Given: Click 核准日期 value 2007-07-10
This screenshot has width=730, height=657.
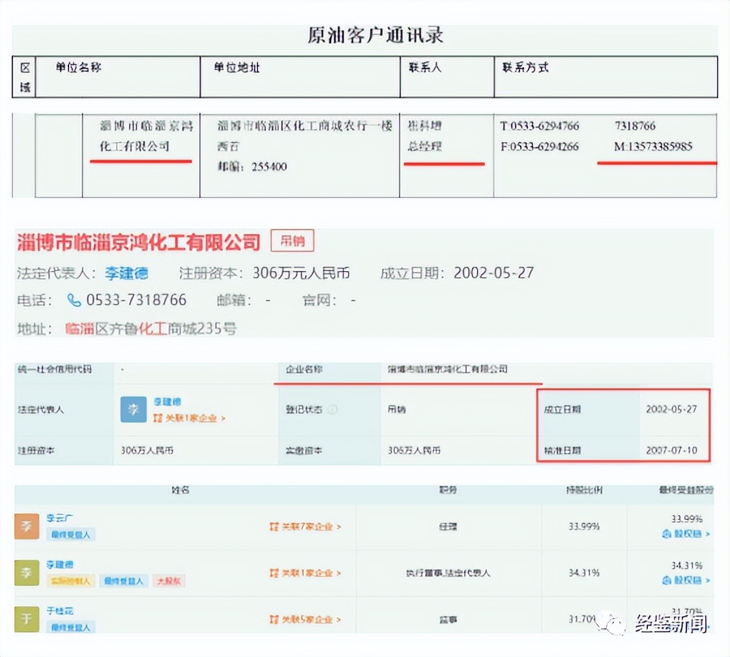Looking at the screenshot, I should pyautogui.click(x=671, y=450).
